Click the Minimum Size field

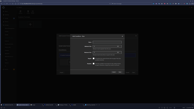coord(107,46)
